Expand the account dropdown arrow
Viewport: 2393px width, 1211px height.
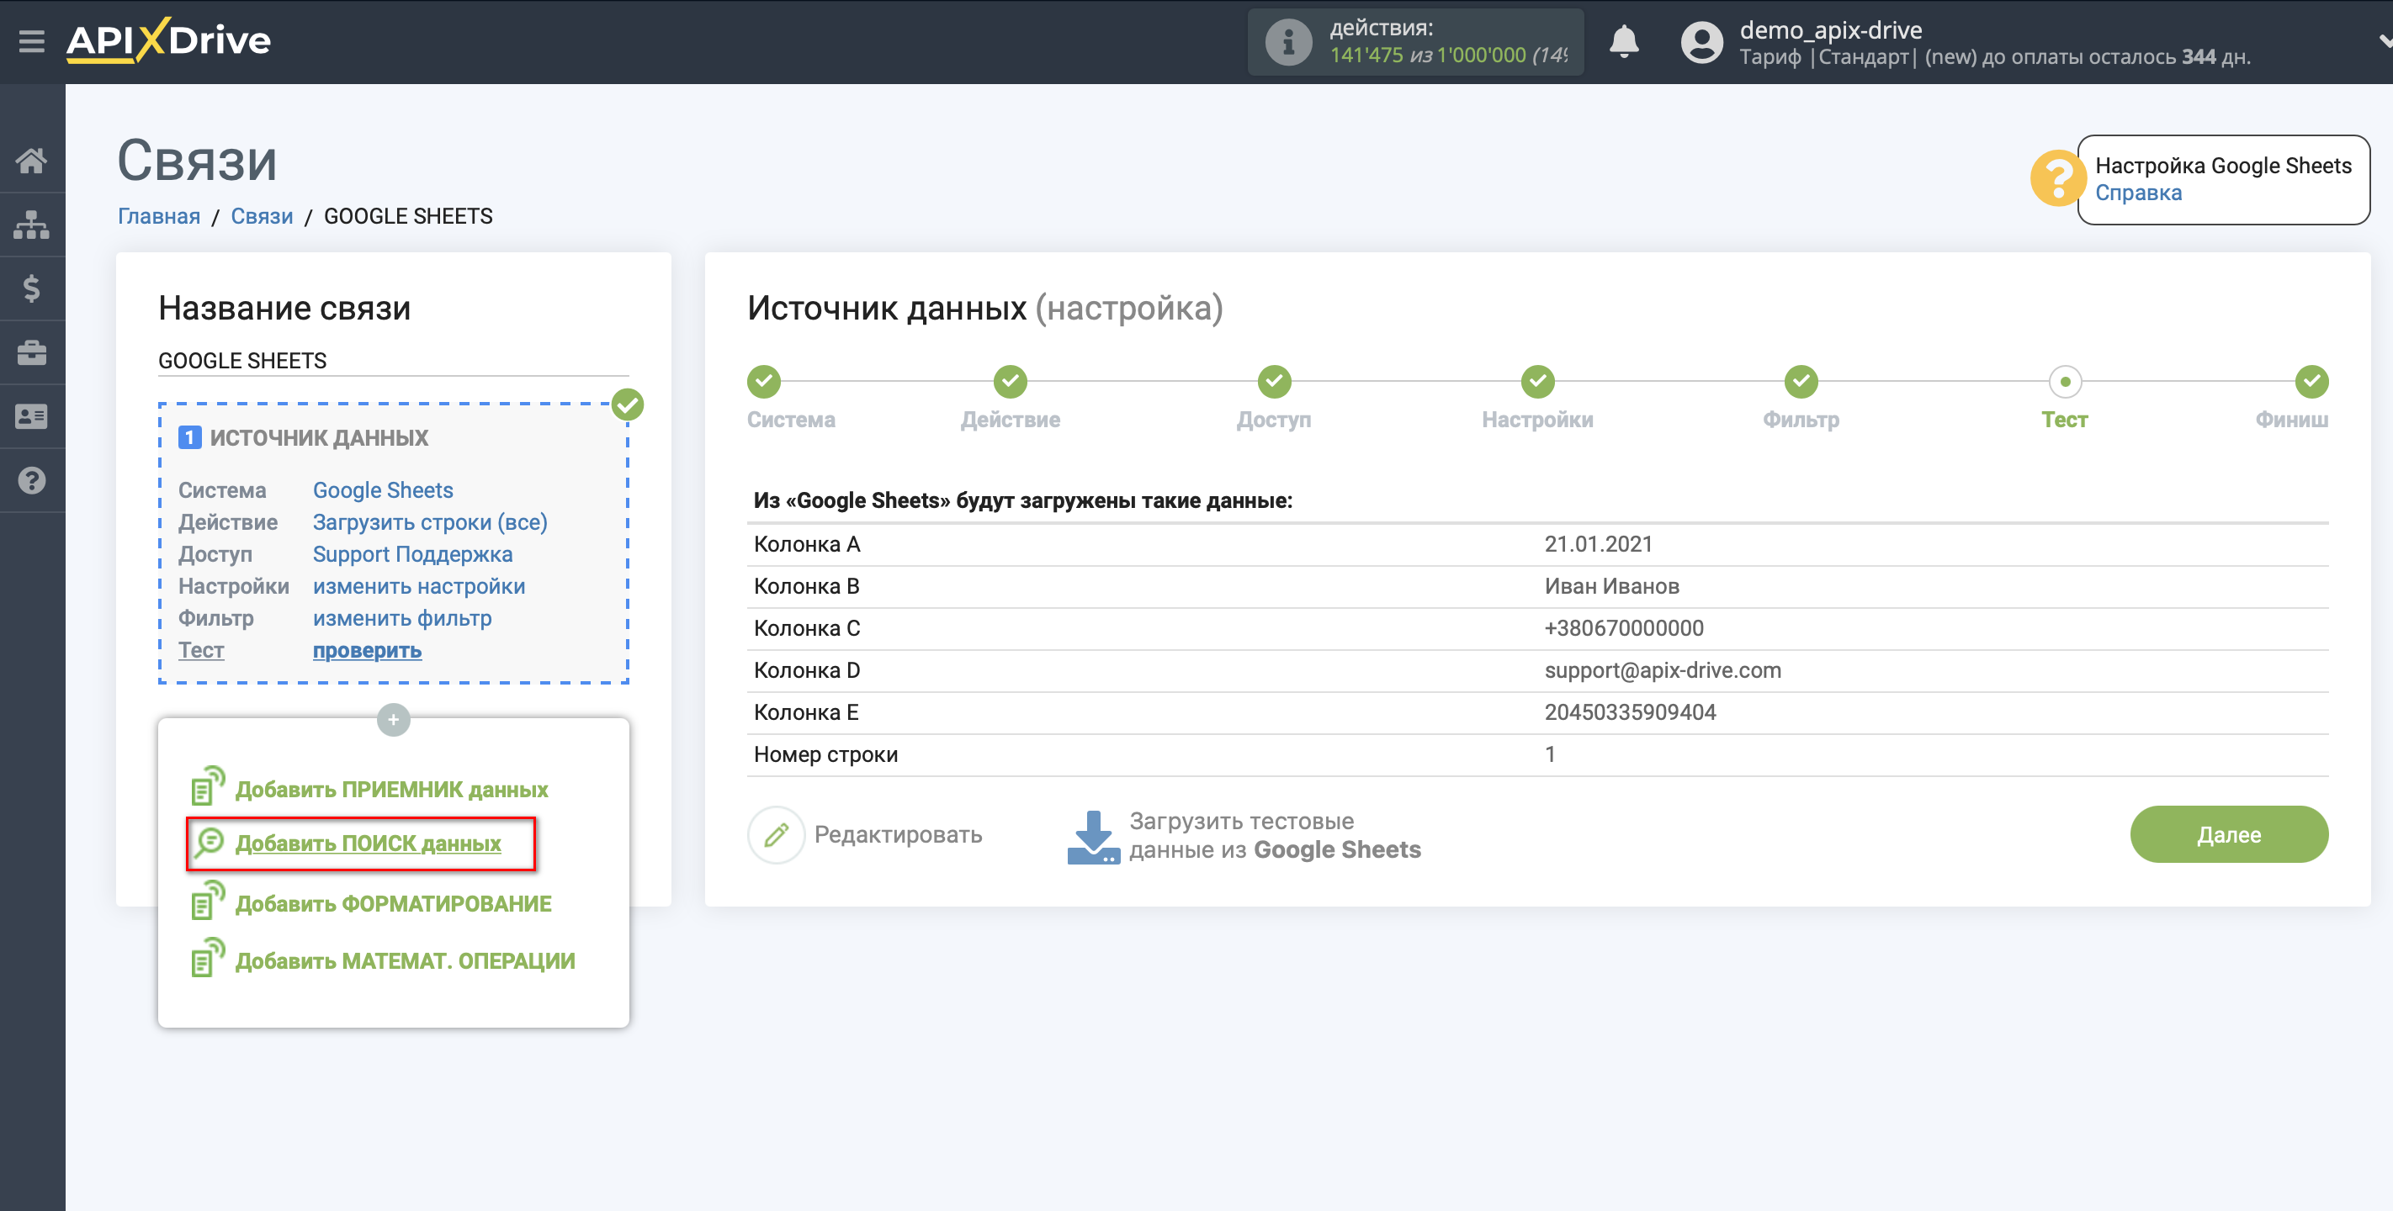[x=2384, y=41]
